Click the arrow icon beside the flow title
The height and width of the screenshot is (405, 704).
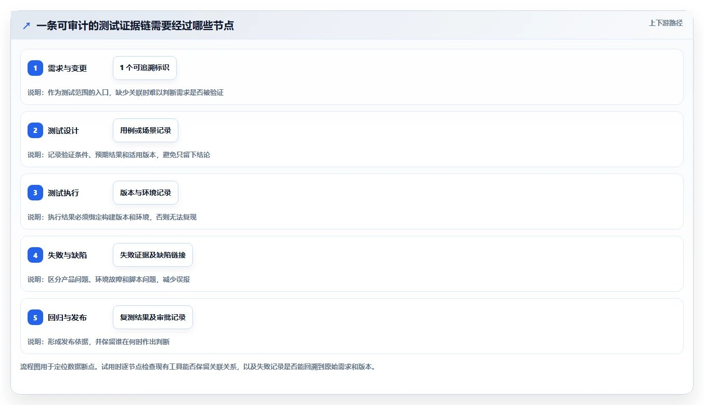27,25
